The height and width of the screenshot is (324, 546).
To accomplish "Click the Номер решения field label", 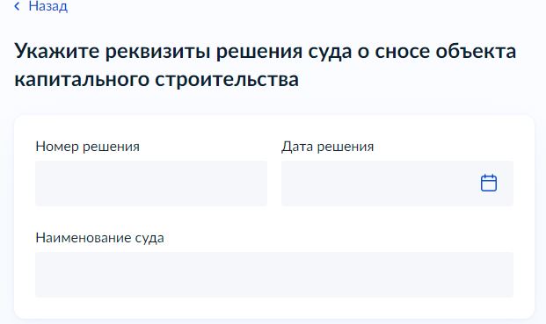I will coord(87,147).
